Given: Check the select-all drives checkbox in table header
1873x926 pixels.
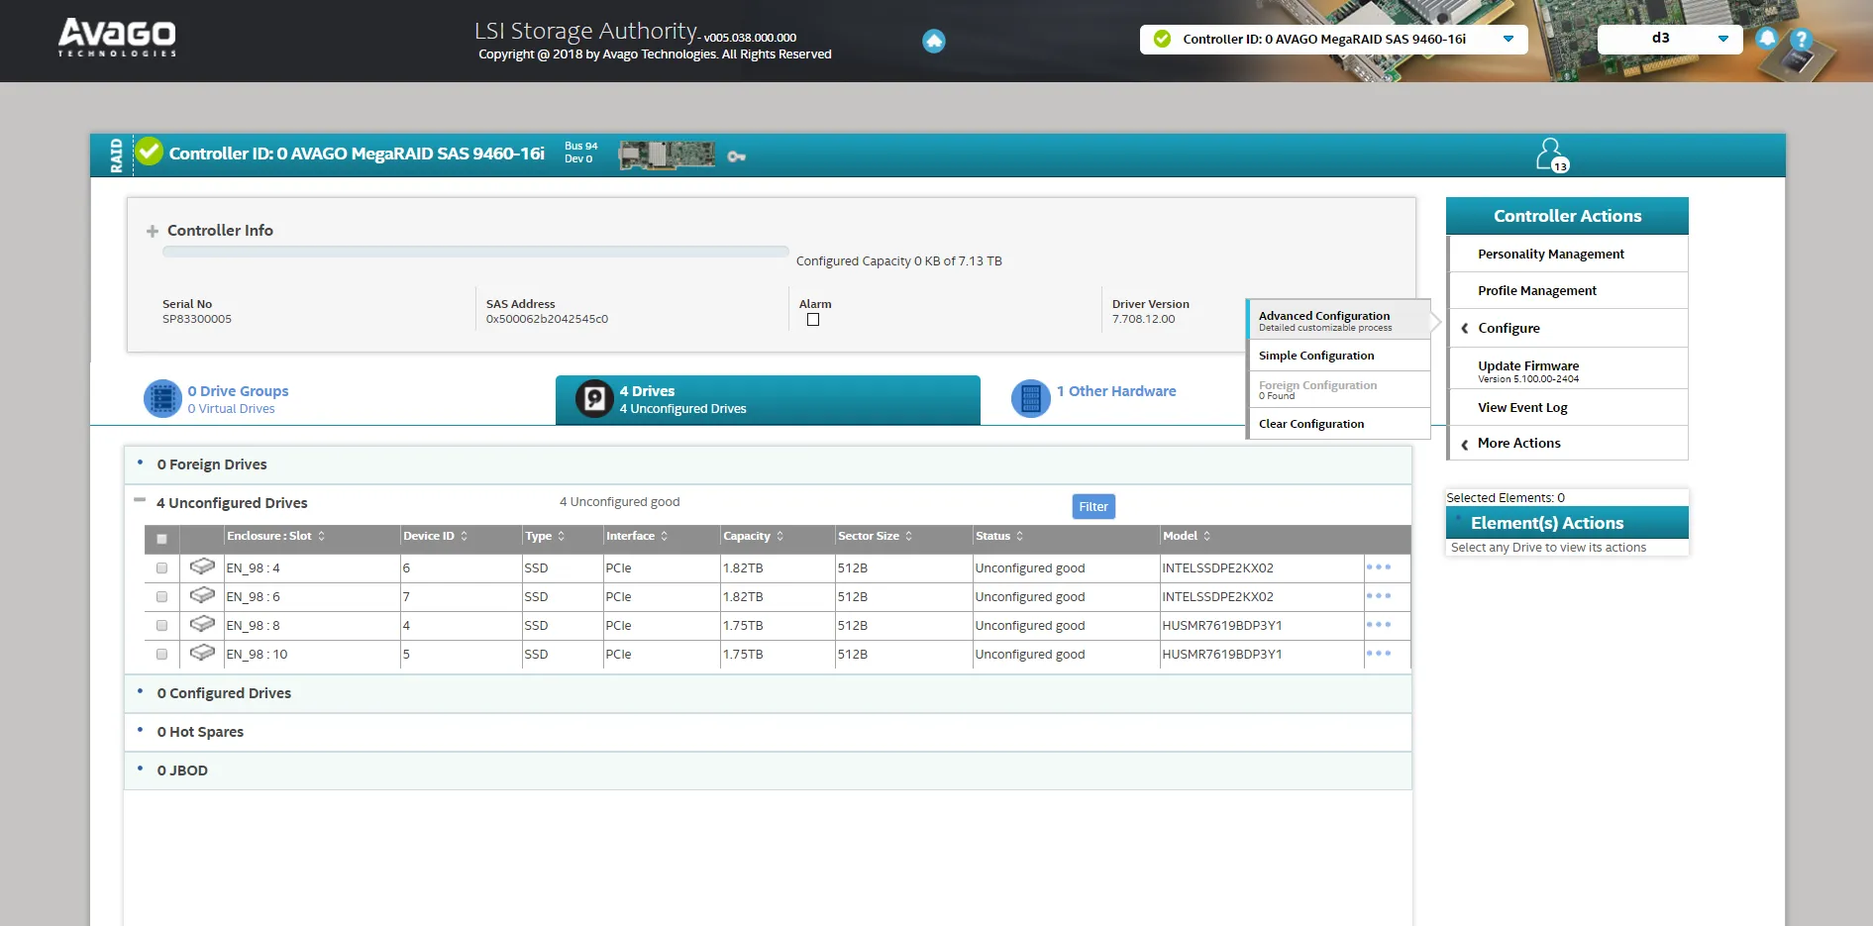Looking at the screenshot, I should coord(161,538).
